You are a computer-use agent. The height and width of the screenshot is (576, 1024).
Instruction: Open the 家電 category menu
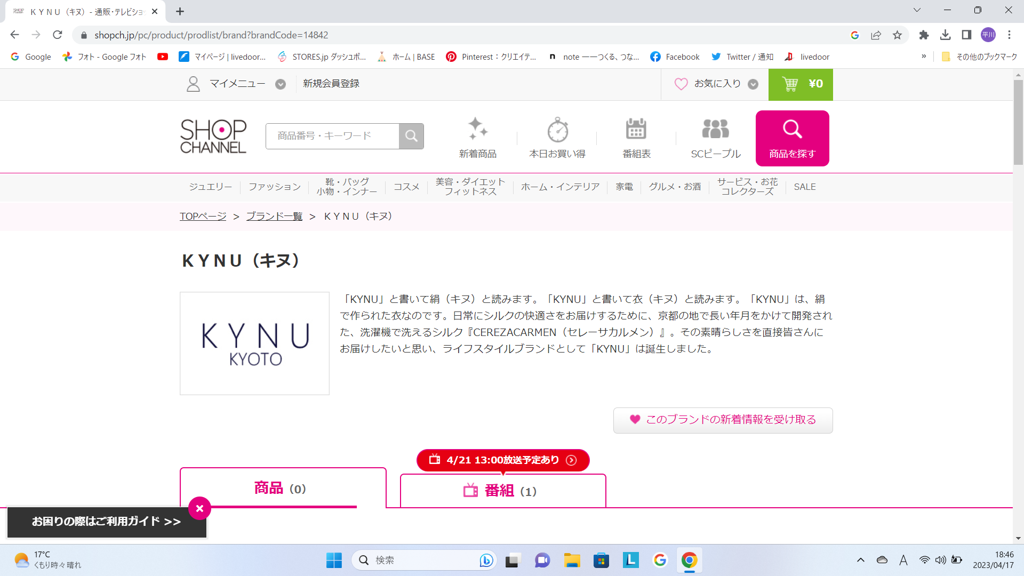tap(624, 187)
